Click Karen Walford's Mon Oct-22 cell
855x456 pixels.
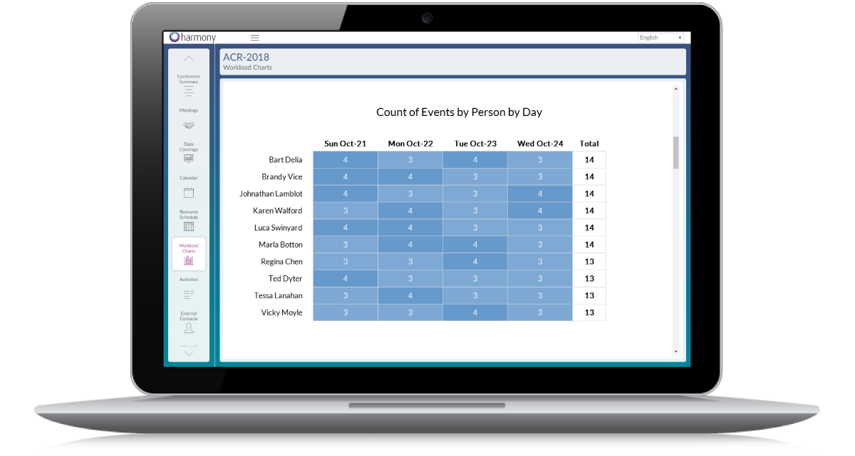(x=410, y=211)
